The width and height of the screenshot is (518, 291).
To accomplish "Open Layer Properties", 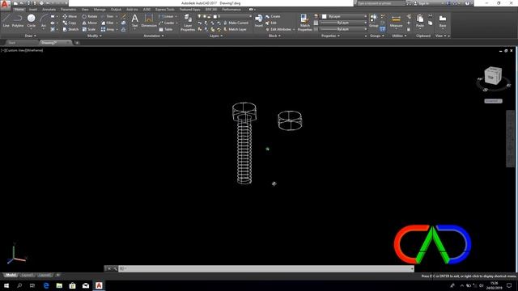I will [188, 23].
